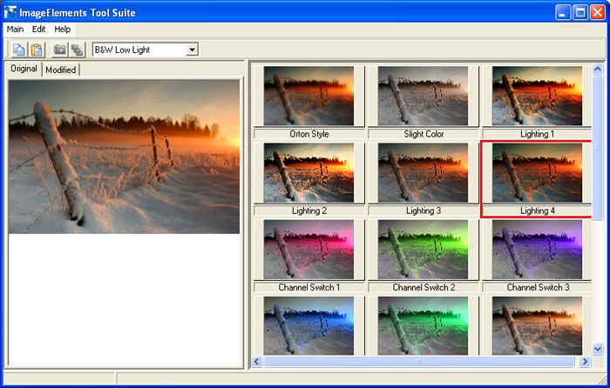Select the Lighting 4 thumbnail

tap(538, 172)
